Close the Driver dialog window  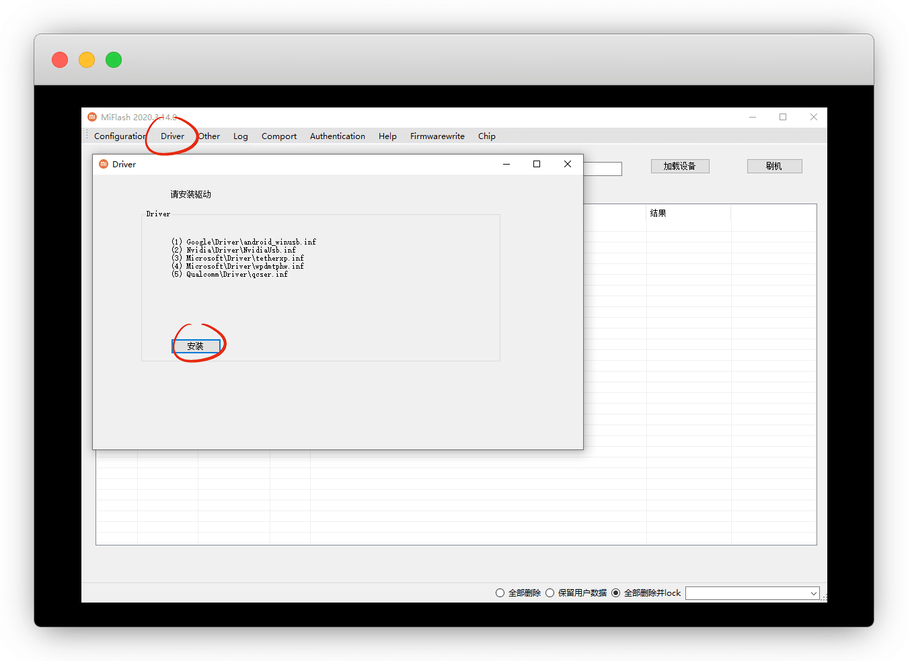point(567,164)
